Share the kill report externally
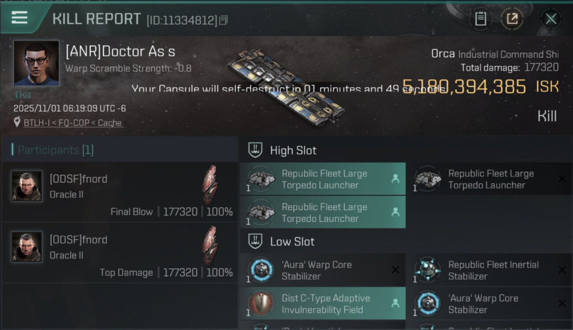This screenshot has height=330, width=573. [x=512, y=19]
